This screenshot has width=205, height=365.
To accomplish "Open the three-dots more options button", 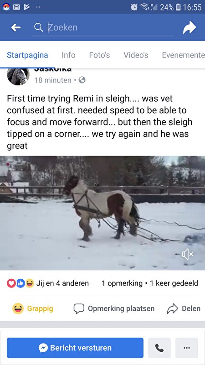I will (187, 348).
